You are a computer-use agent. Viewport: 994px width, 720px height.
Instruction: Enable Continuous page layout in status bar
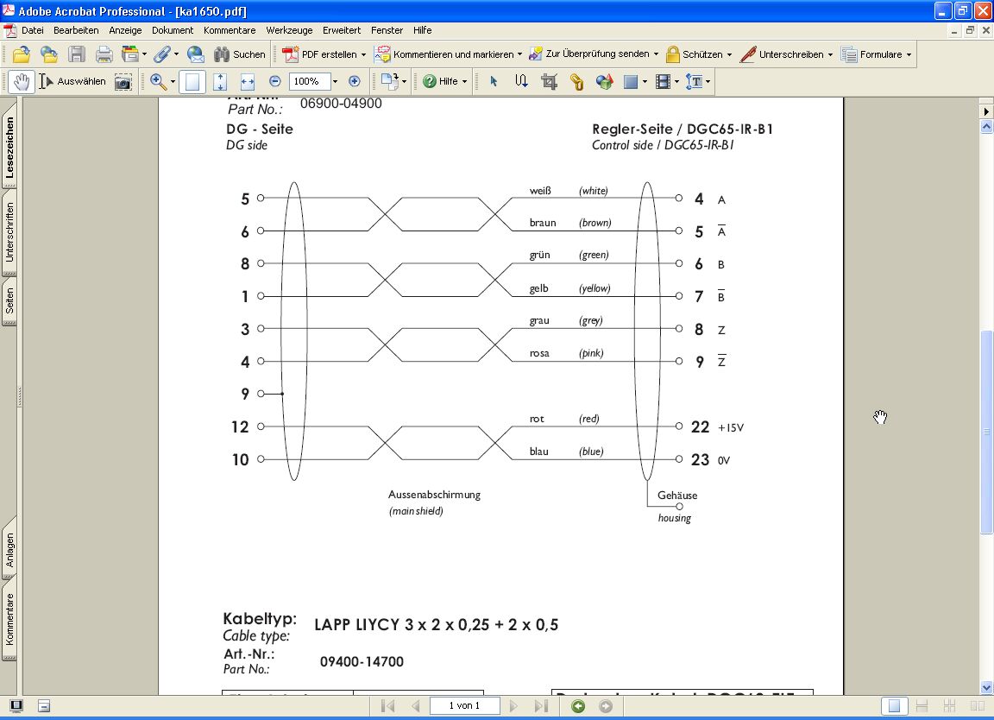[922, 706]
